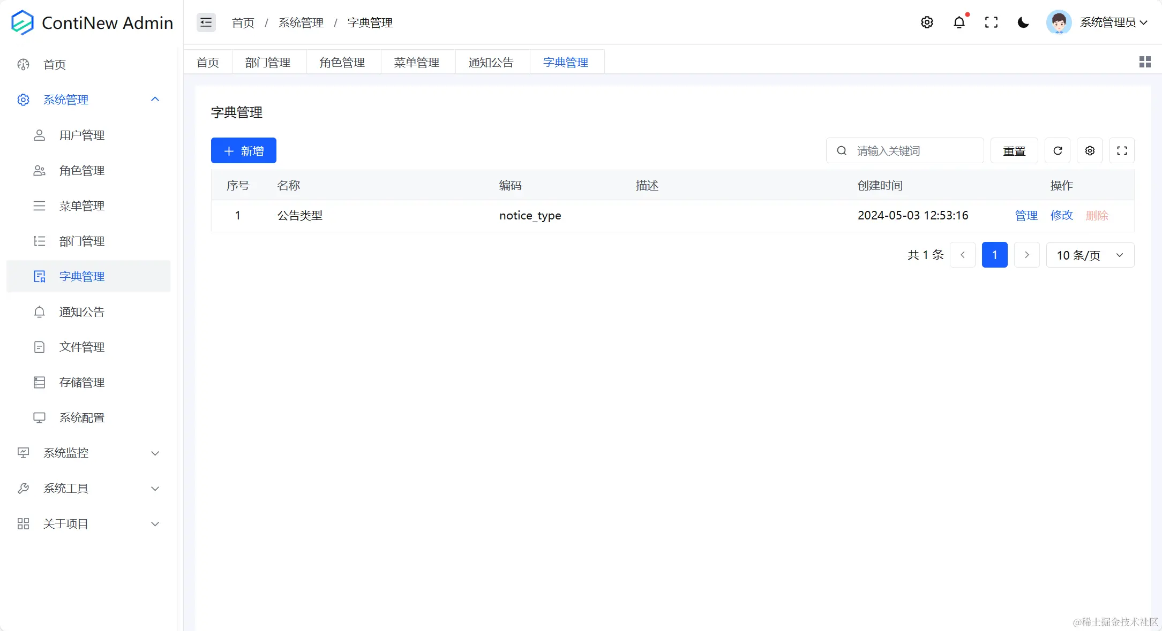This screenshot has height=631, width=1162.
Task: Expand the dictionary table to fullscreen
Action: 1122,150
